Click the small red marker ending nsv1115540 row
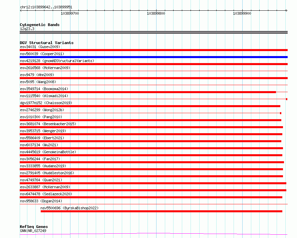Screen dimensions: 297x238 pyautogui.click(x=287, y=99)
